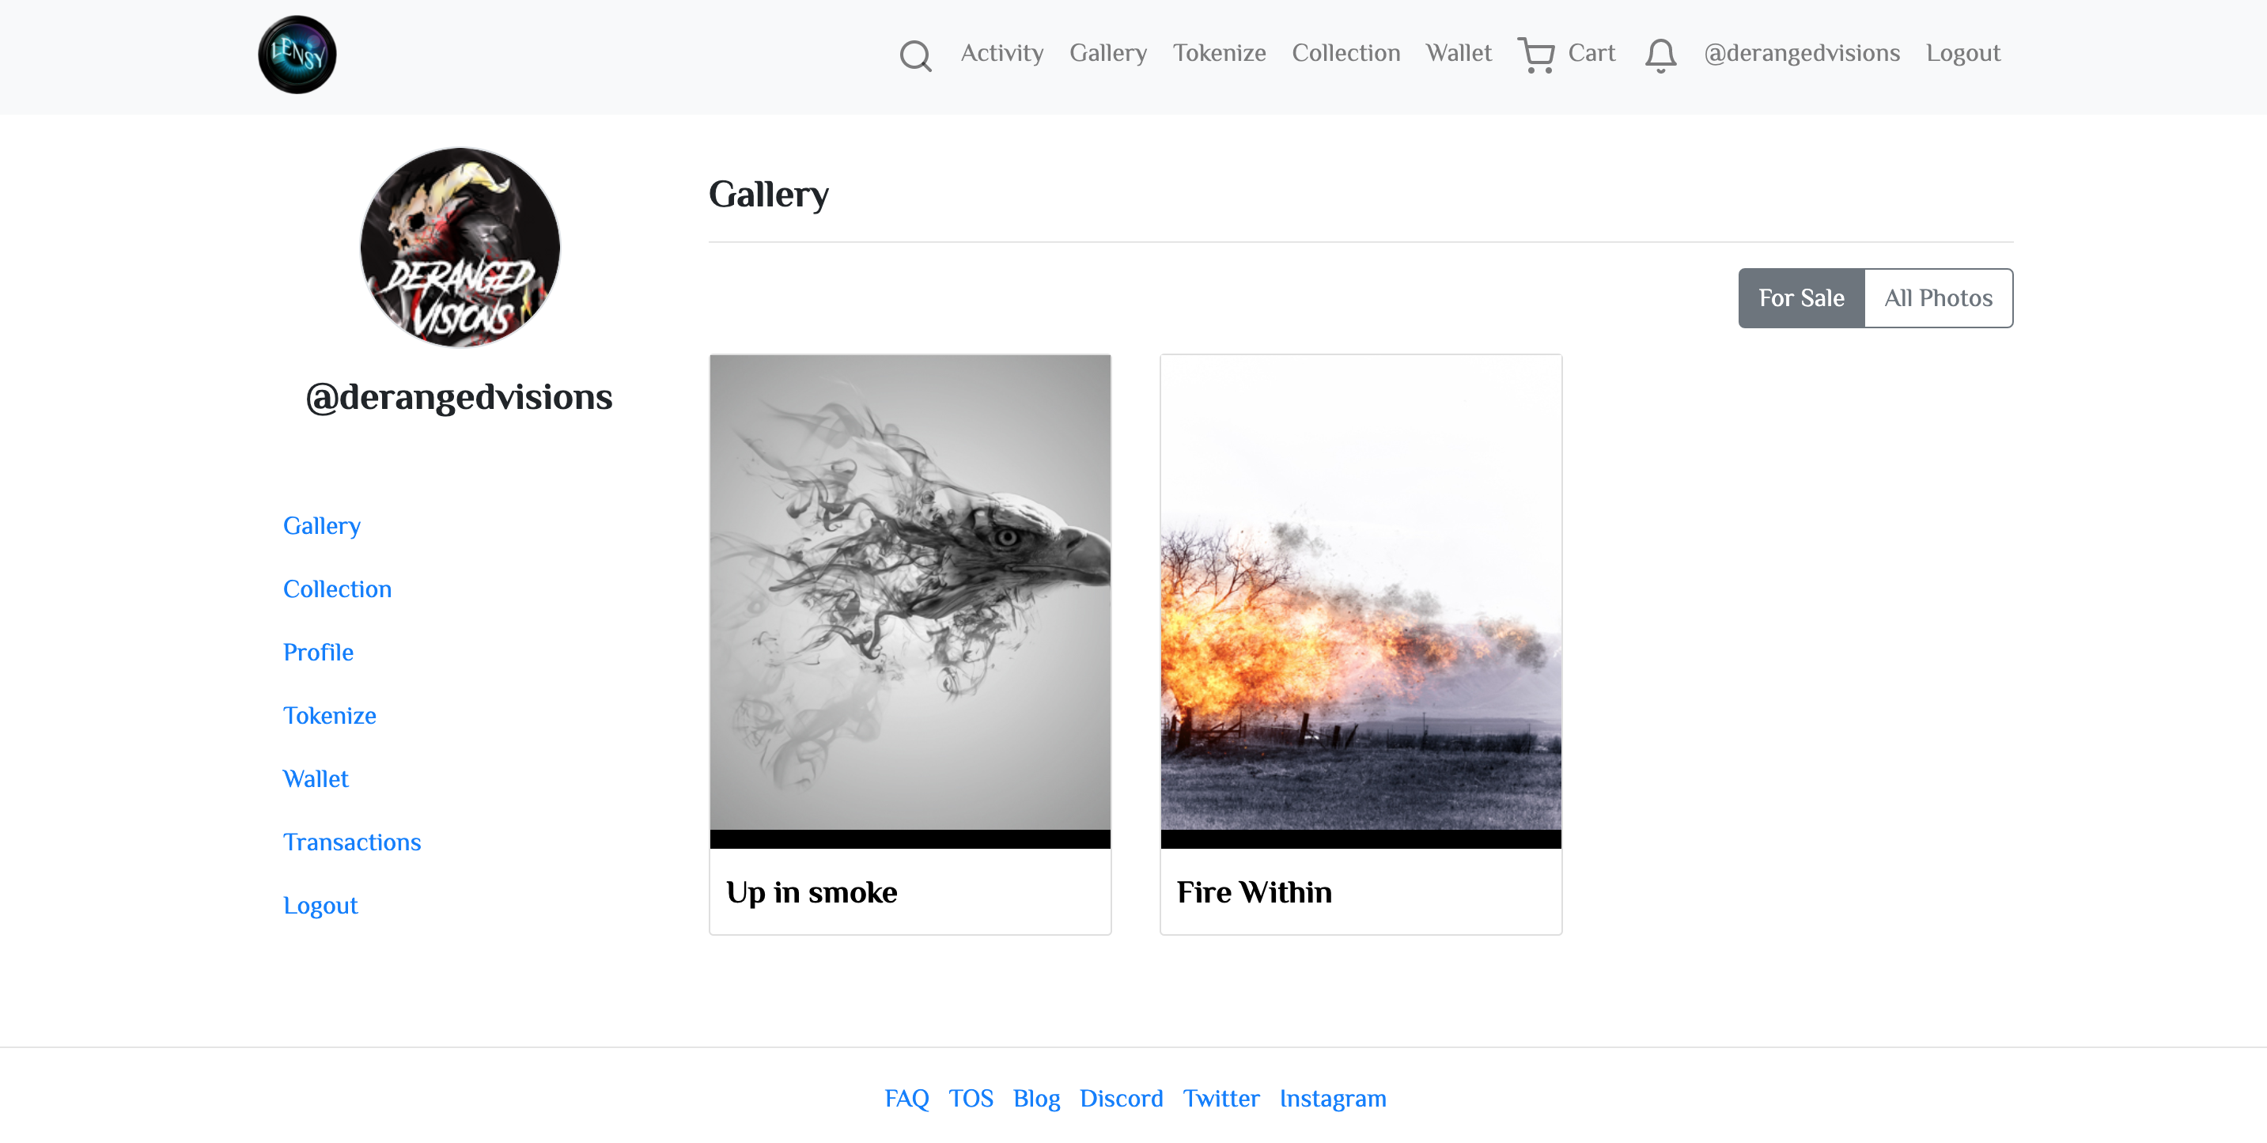Open the Profile sidebar link

click(x=319, y=652)
